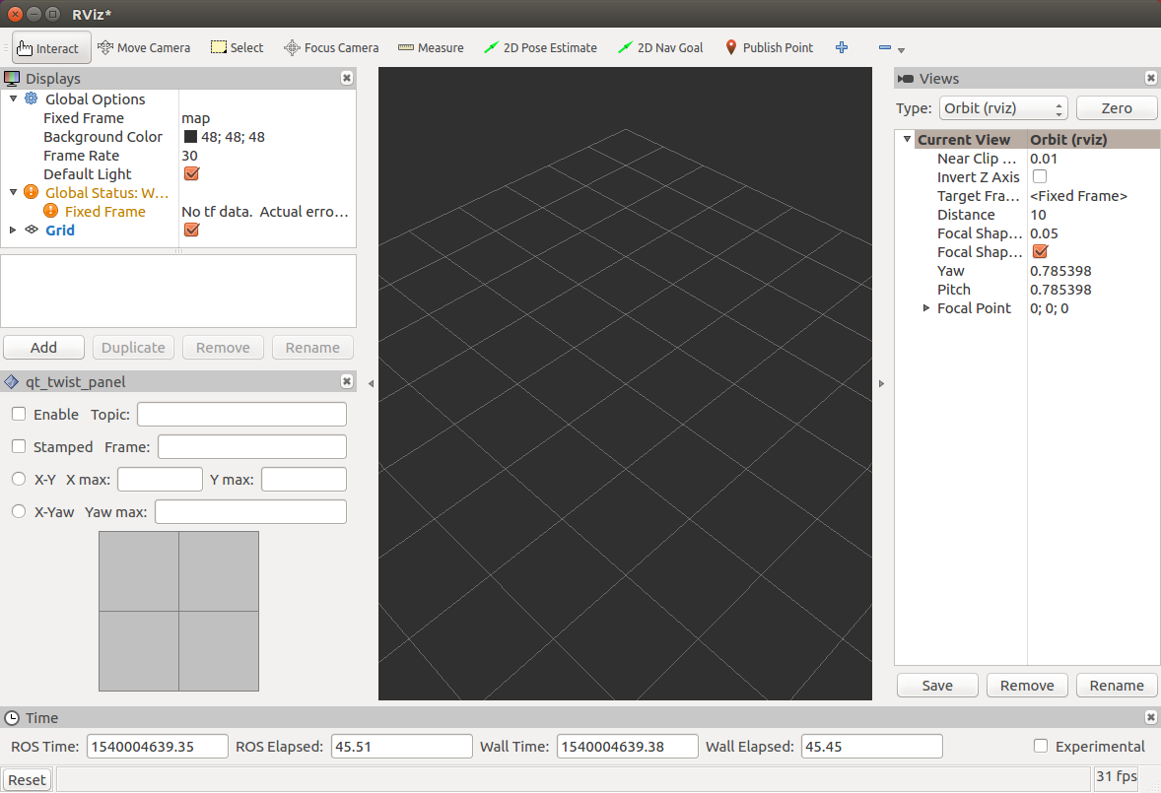Expand the Focal Point property
The height and width of the screenshot is (793, 1161).
(x=925, y=307)
